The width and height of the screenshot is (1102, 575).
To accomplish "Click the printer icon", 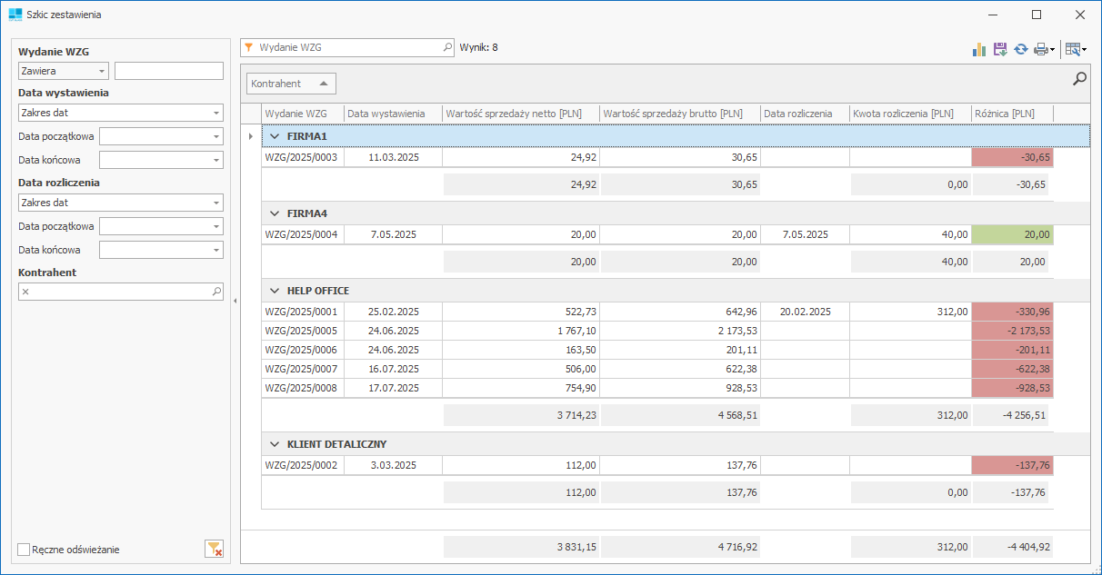I will 1041,49.
